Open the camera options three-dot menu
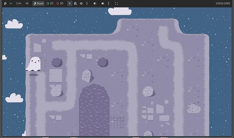This screenshot has height=138, width=234. point(109,3)
